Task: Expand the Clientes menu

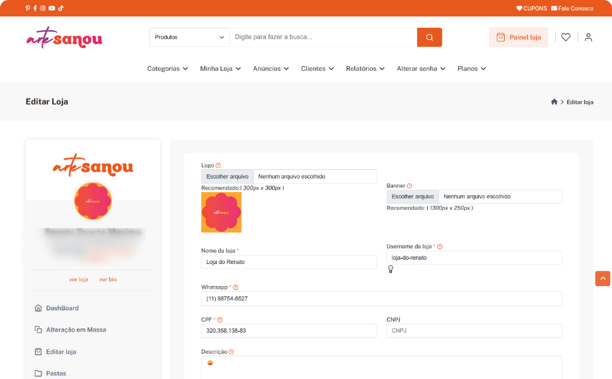Action: coord(317,68)
